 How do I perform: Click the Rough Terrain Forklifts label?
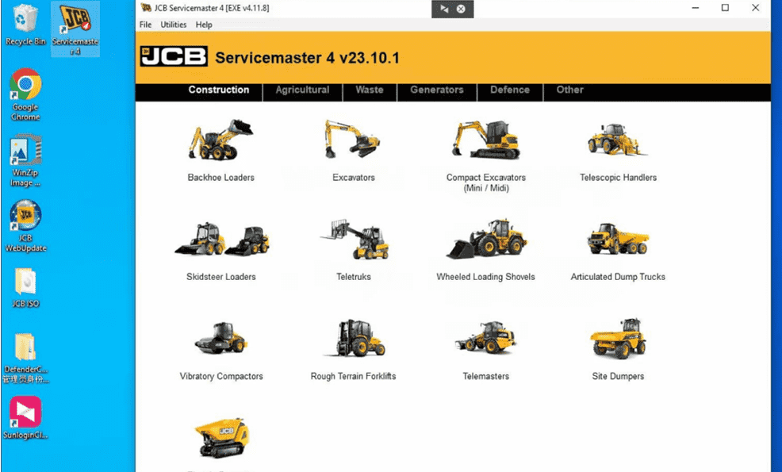click(x=354, y=376)
